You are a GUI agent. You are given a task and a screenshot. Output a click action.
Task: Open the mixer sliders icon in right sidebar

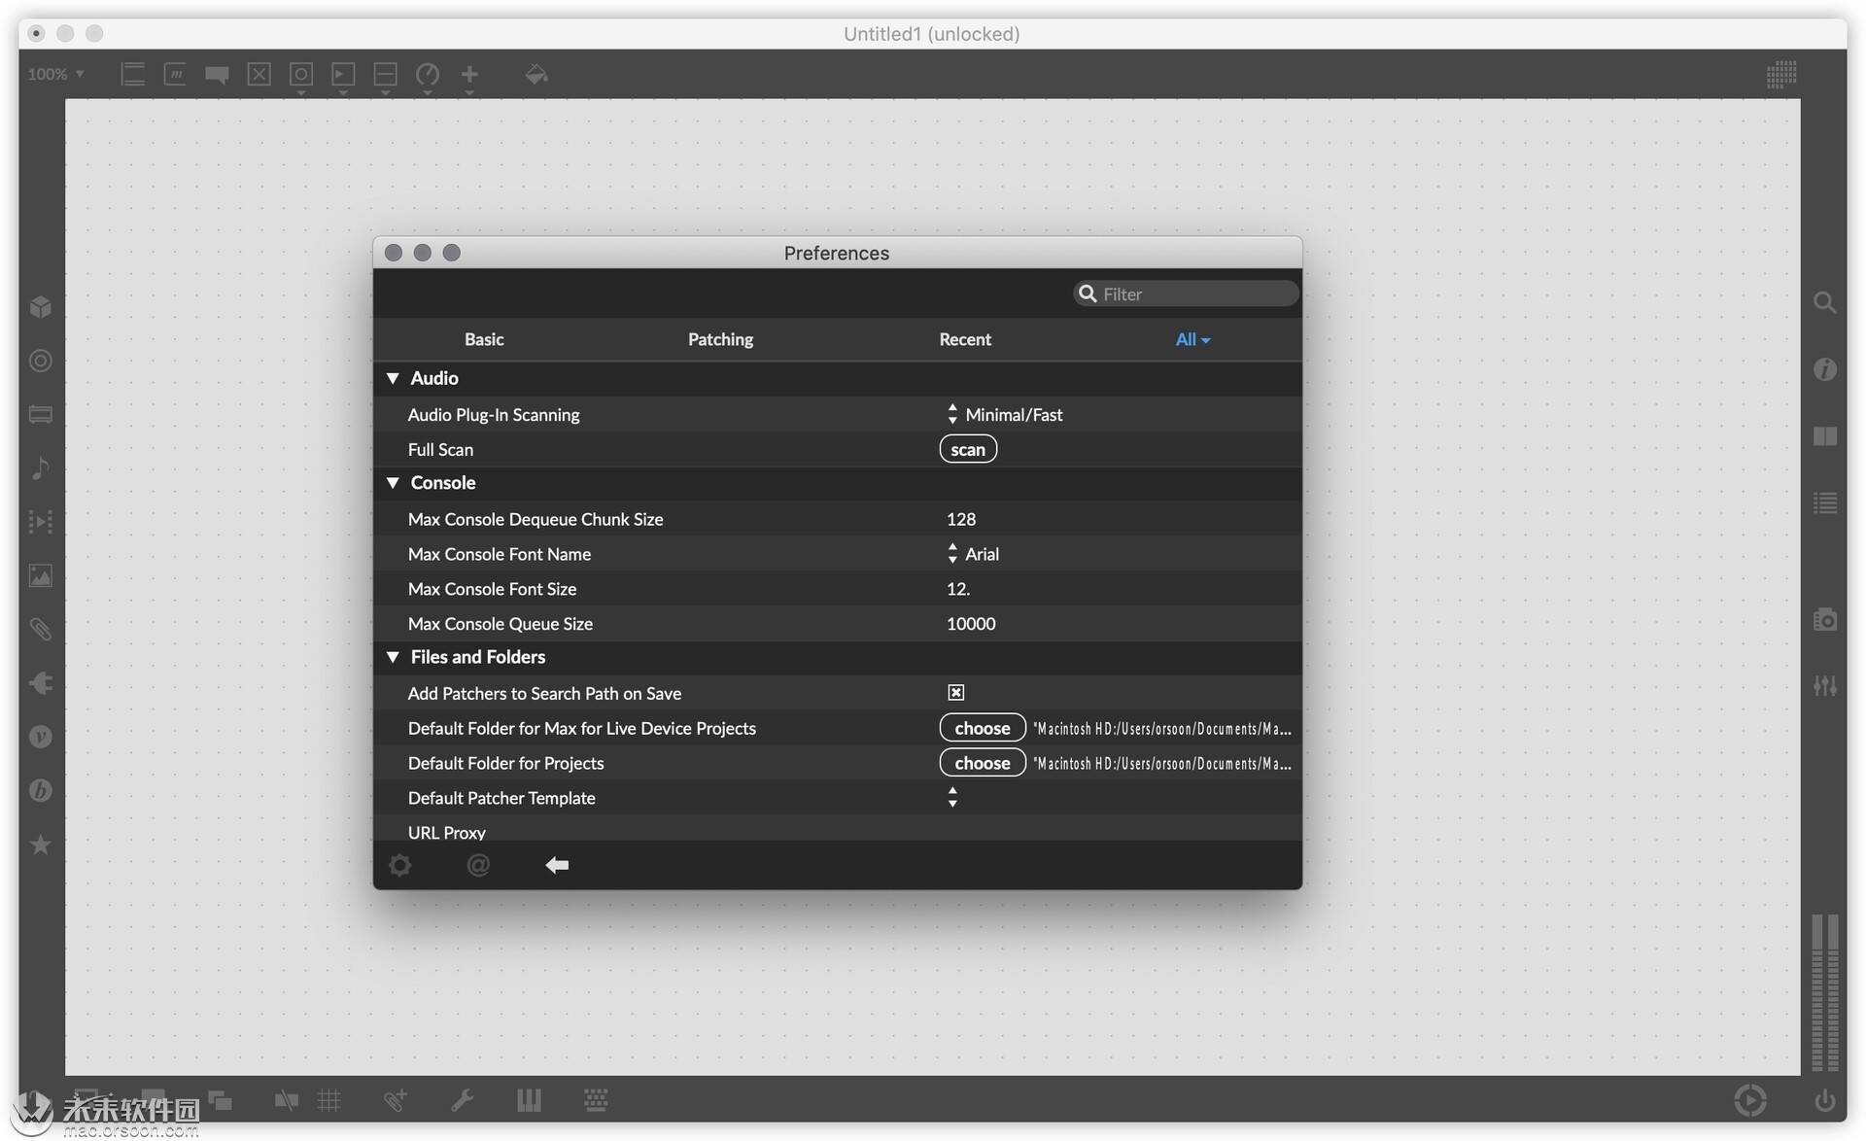click(1824, 686)
